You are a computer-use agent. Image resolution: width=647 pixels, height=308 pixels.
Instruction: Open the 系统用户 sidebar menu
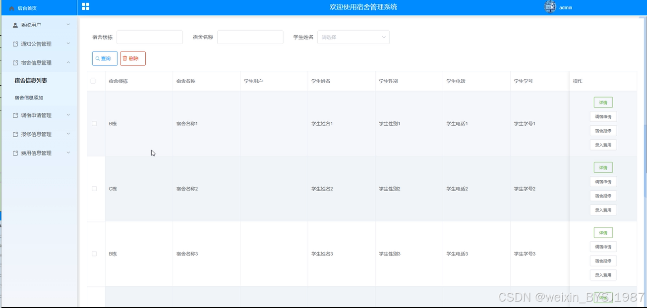(x=39, y=25)
